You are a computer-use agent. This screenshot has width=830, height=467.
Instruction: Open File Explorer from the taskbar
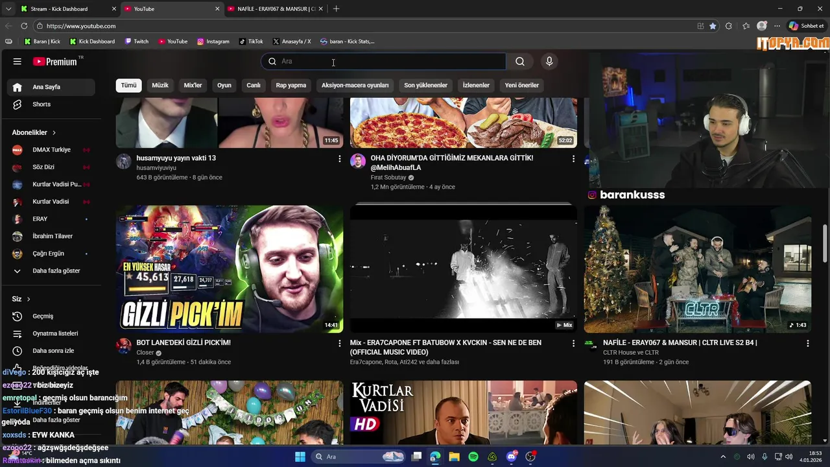[x=455, y=457]
